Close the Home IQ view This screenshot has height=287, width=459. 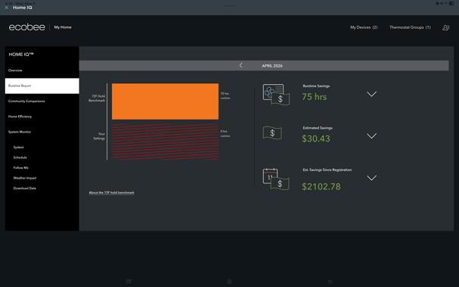coord(7,8)
